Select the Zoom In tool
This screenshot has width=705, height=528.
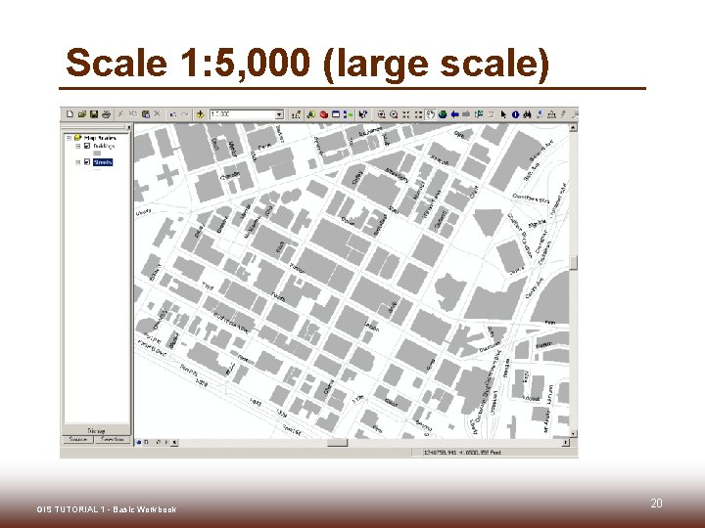click(x=381, y=114)
